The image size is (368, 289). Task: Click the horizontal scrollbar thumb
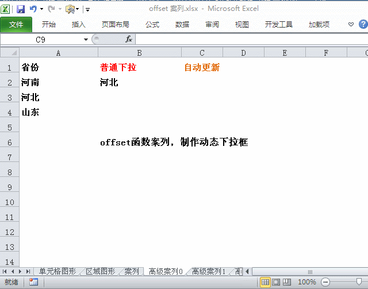pyautogui.click(x=310, y=272)
